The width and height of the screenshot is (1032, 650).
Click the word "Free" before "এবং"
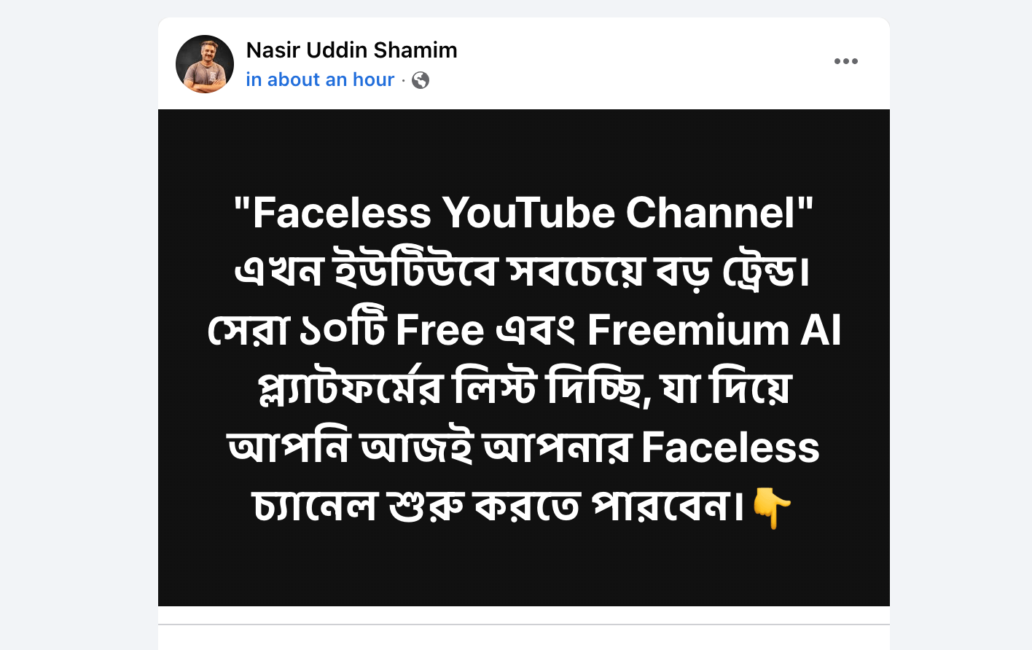pos(439,330)
